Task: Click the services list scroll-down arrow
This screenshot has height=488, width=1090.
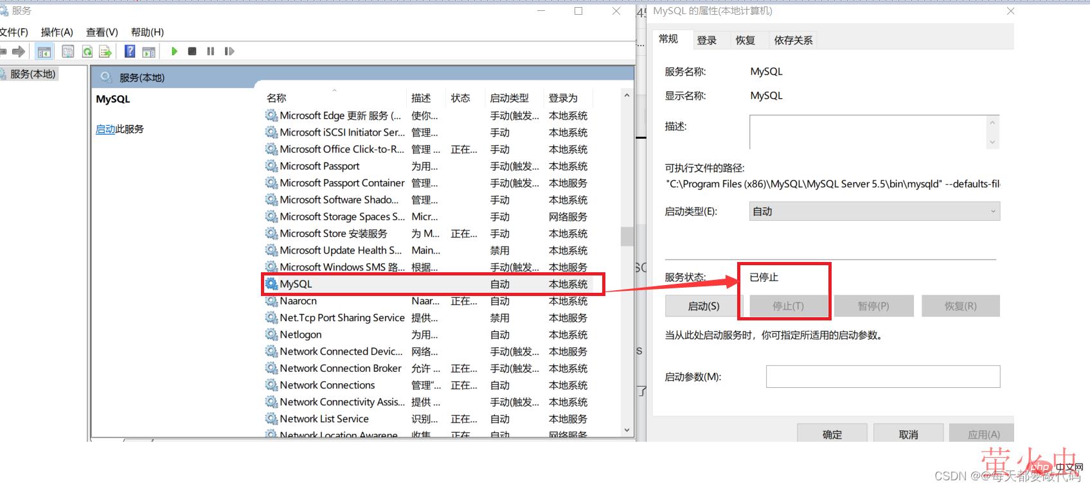Action: click(x=627, y=430)
